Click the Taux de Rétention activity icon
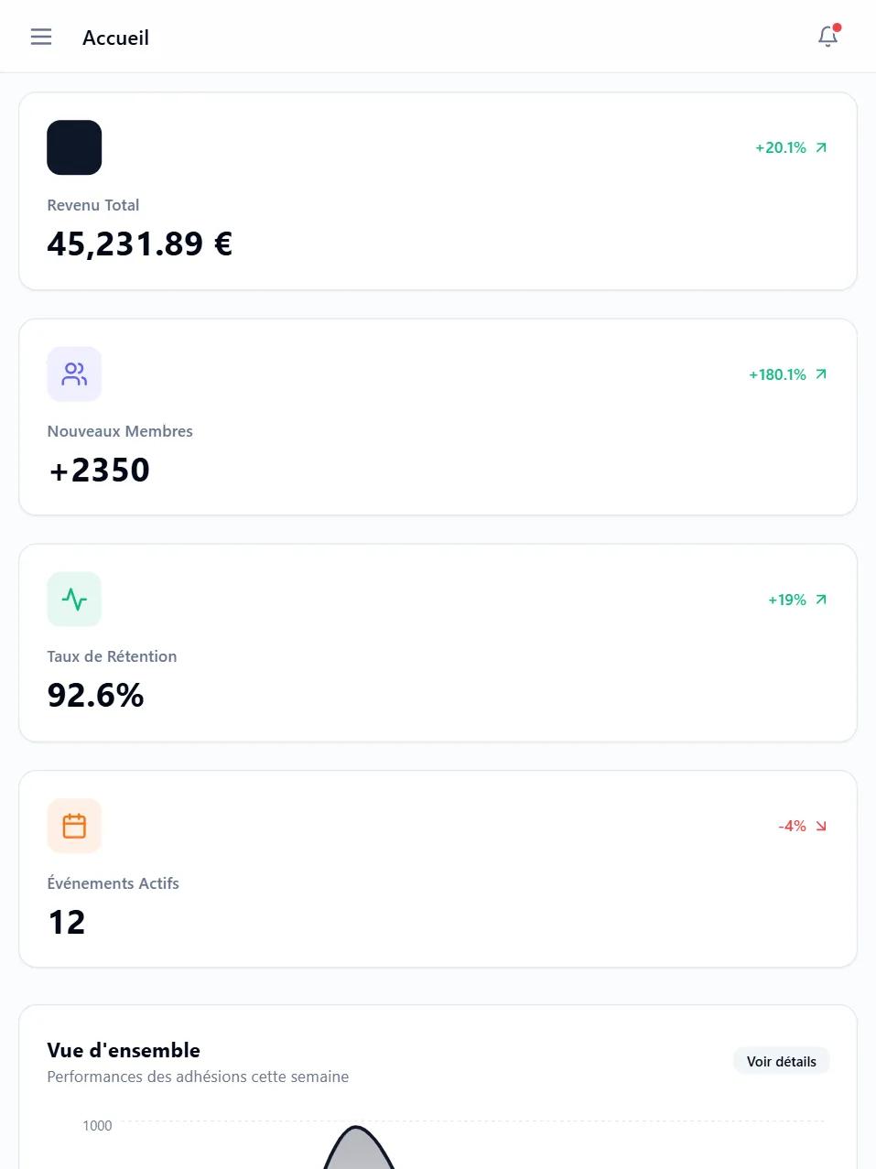This screenshot has height=1169, width=876. click(74, 599)
